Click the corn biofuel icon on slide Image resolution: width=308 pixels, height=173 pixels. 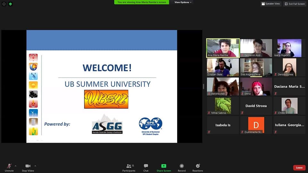coord(33,131)
